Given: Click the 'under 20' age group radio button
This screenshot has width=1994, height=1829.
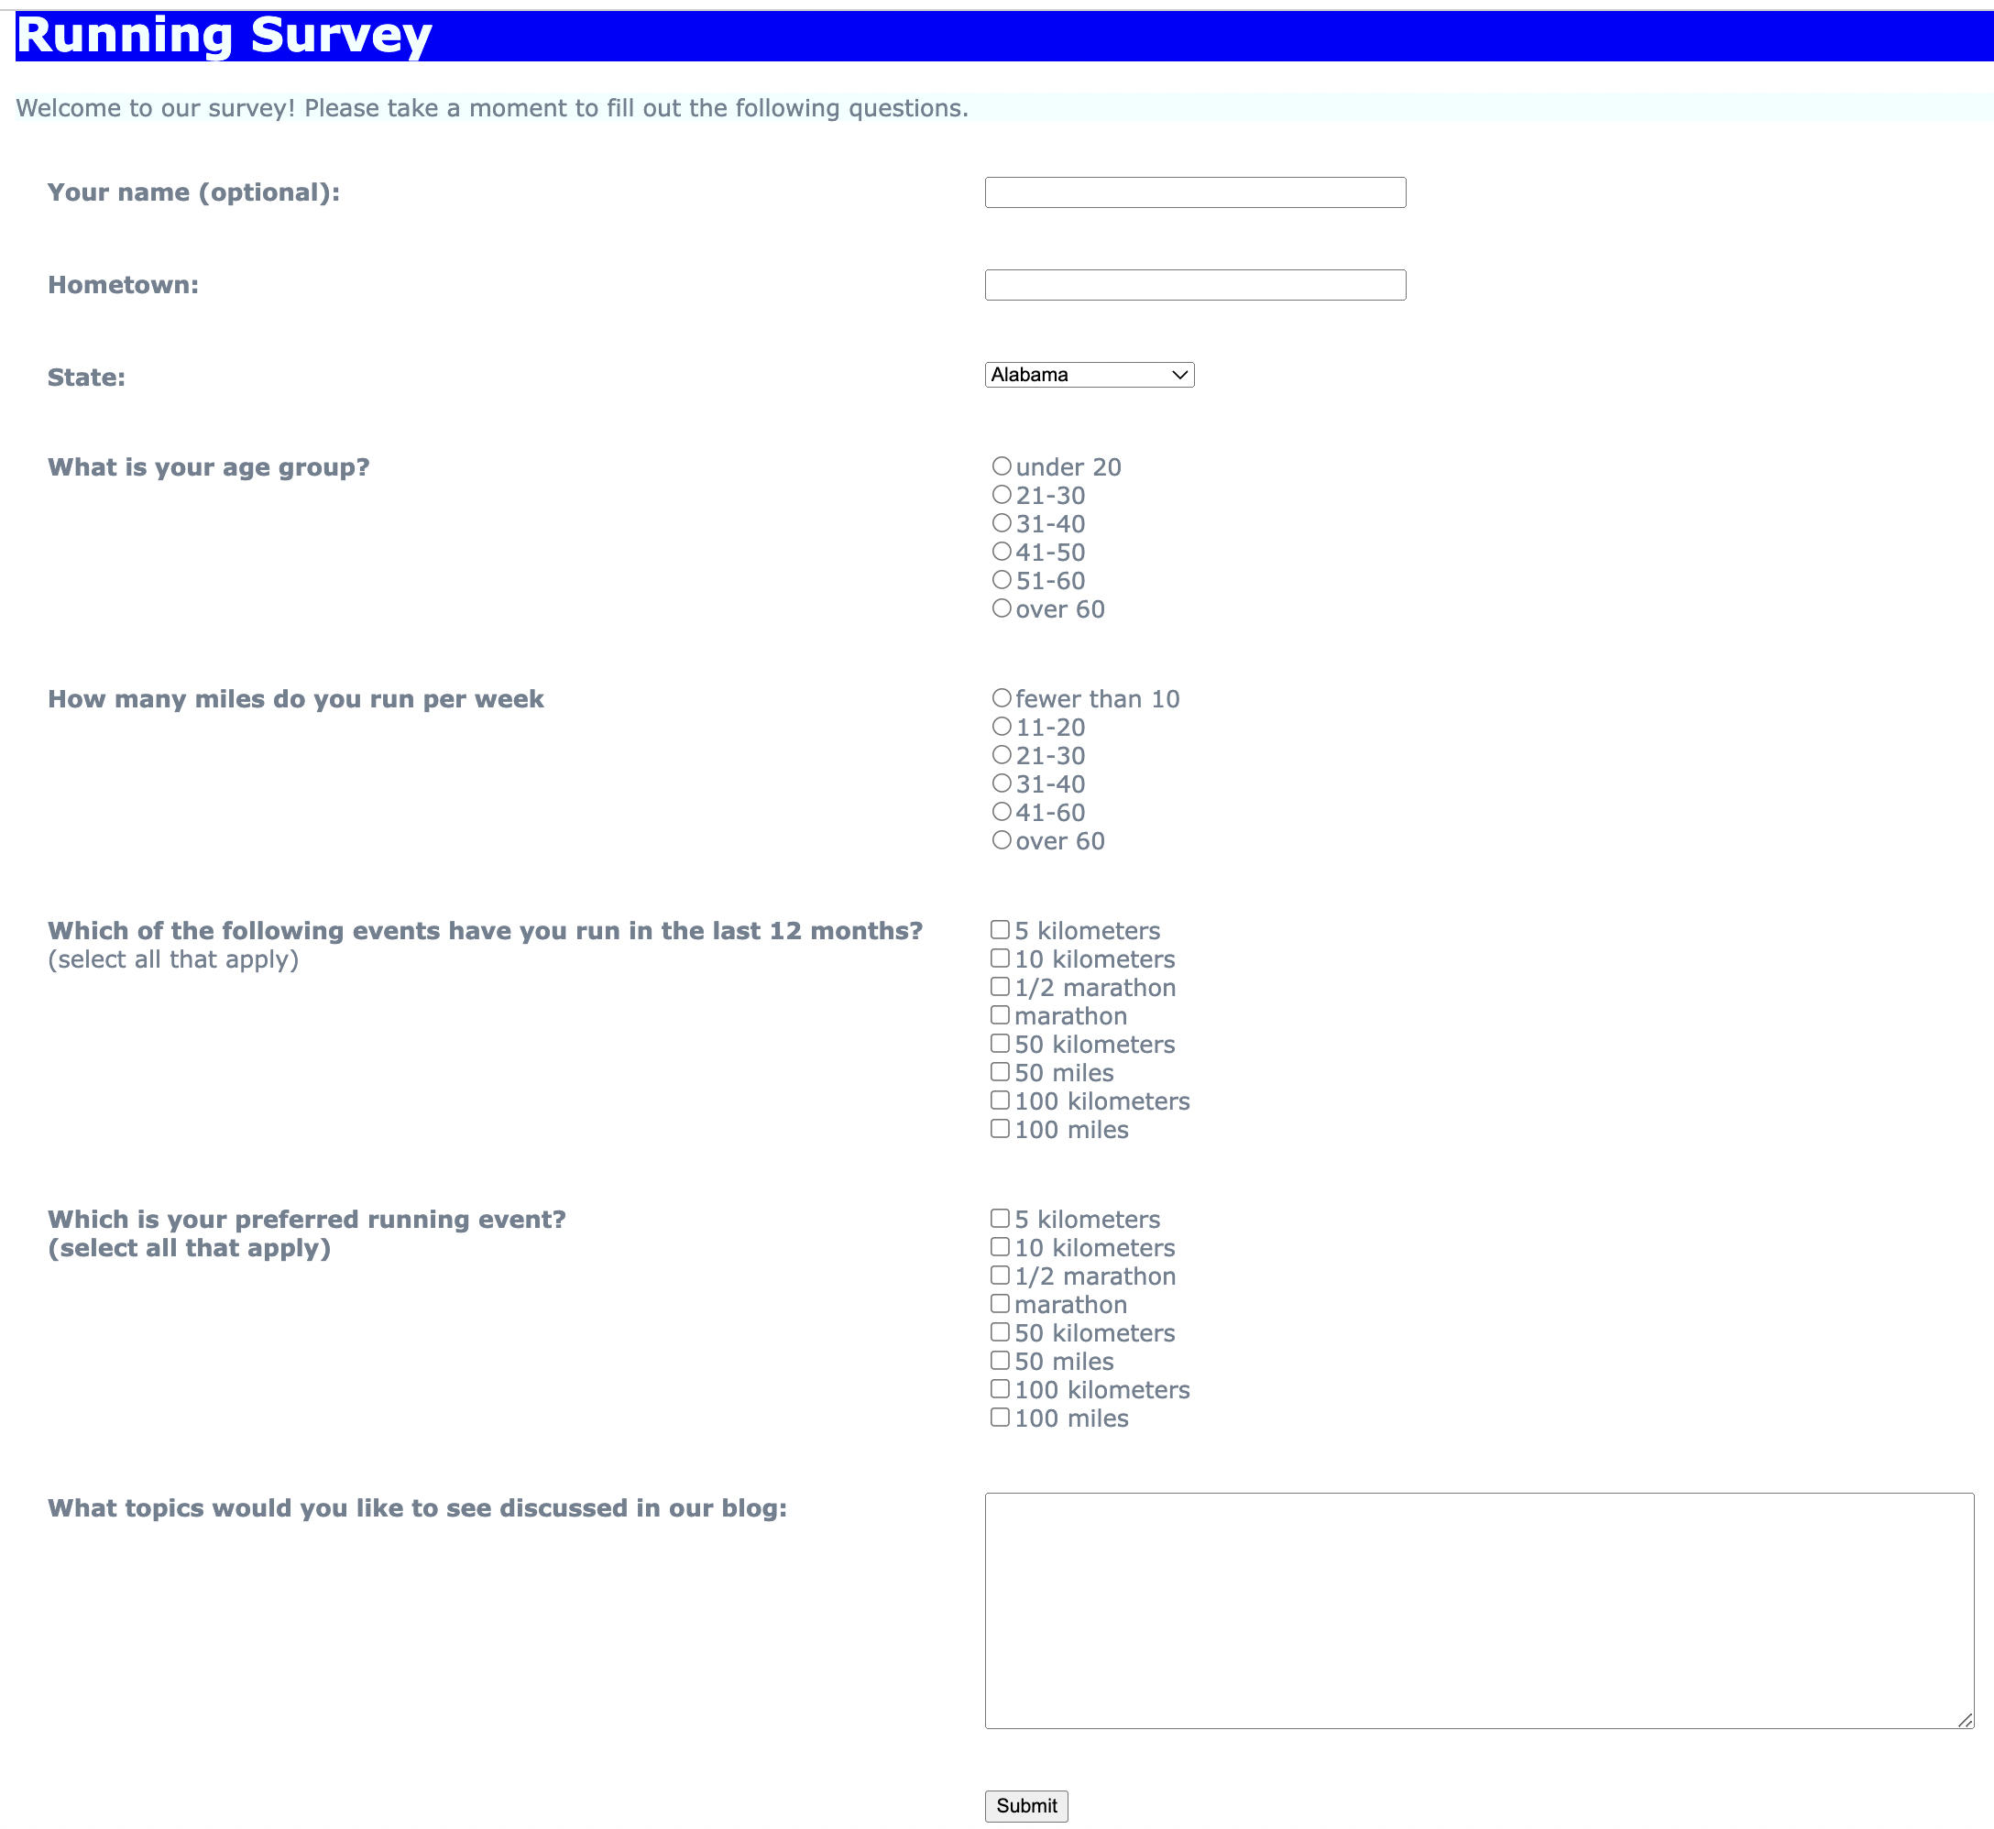Looking at the screenshot, I should 999,465.
